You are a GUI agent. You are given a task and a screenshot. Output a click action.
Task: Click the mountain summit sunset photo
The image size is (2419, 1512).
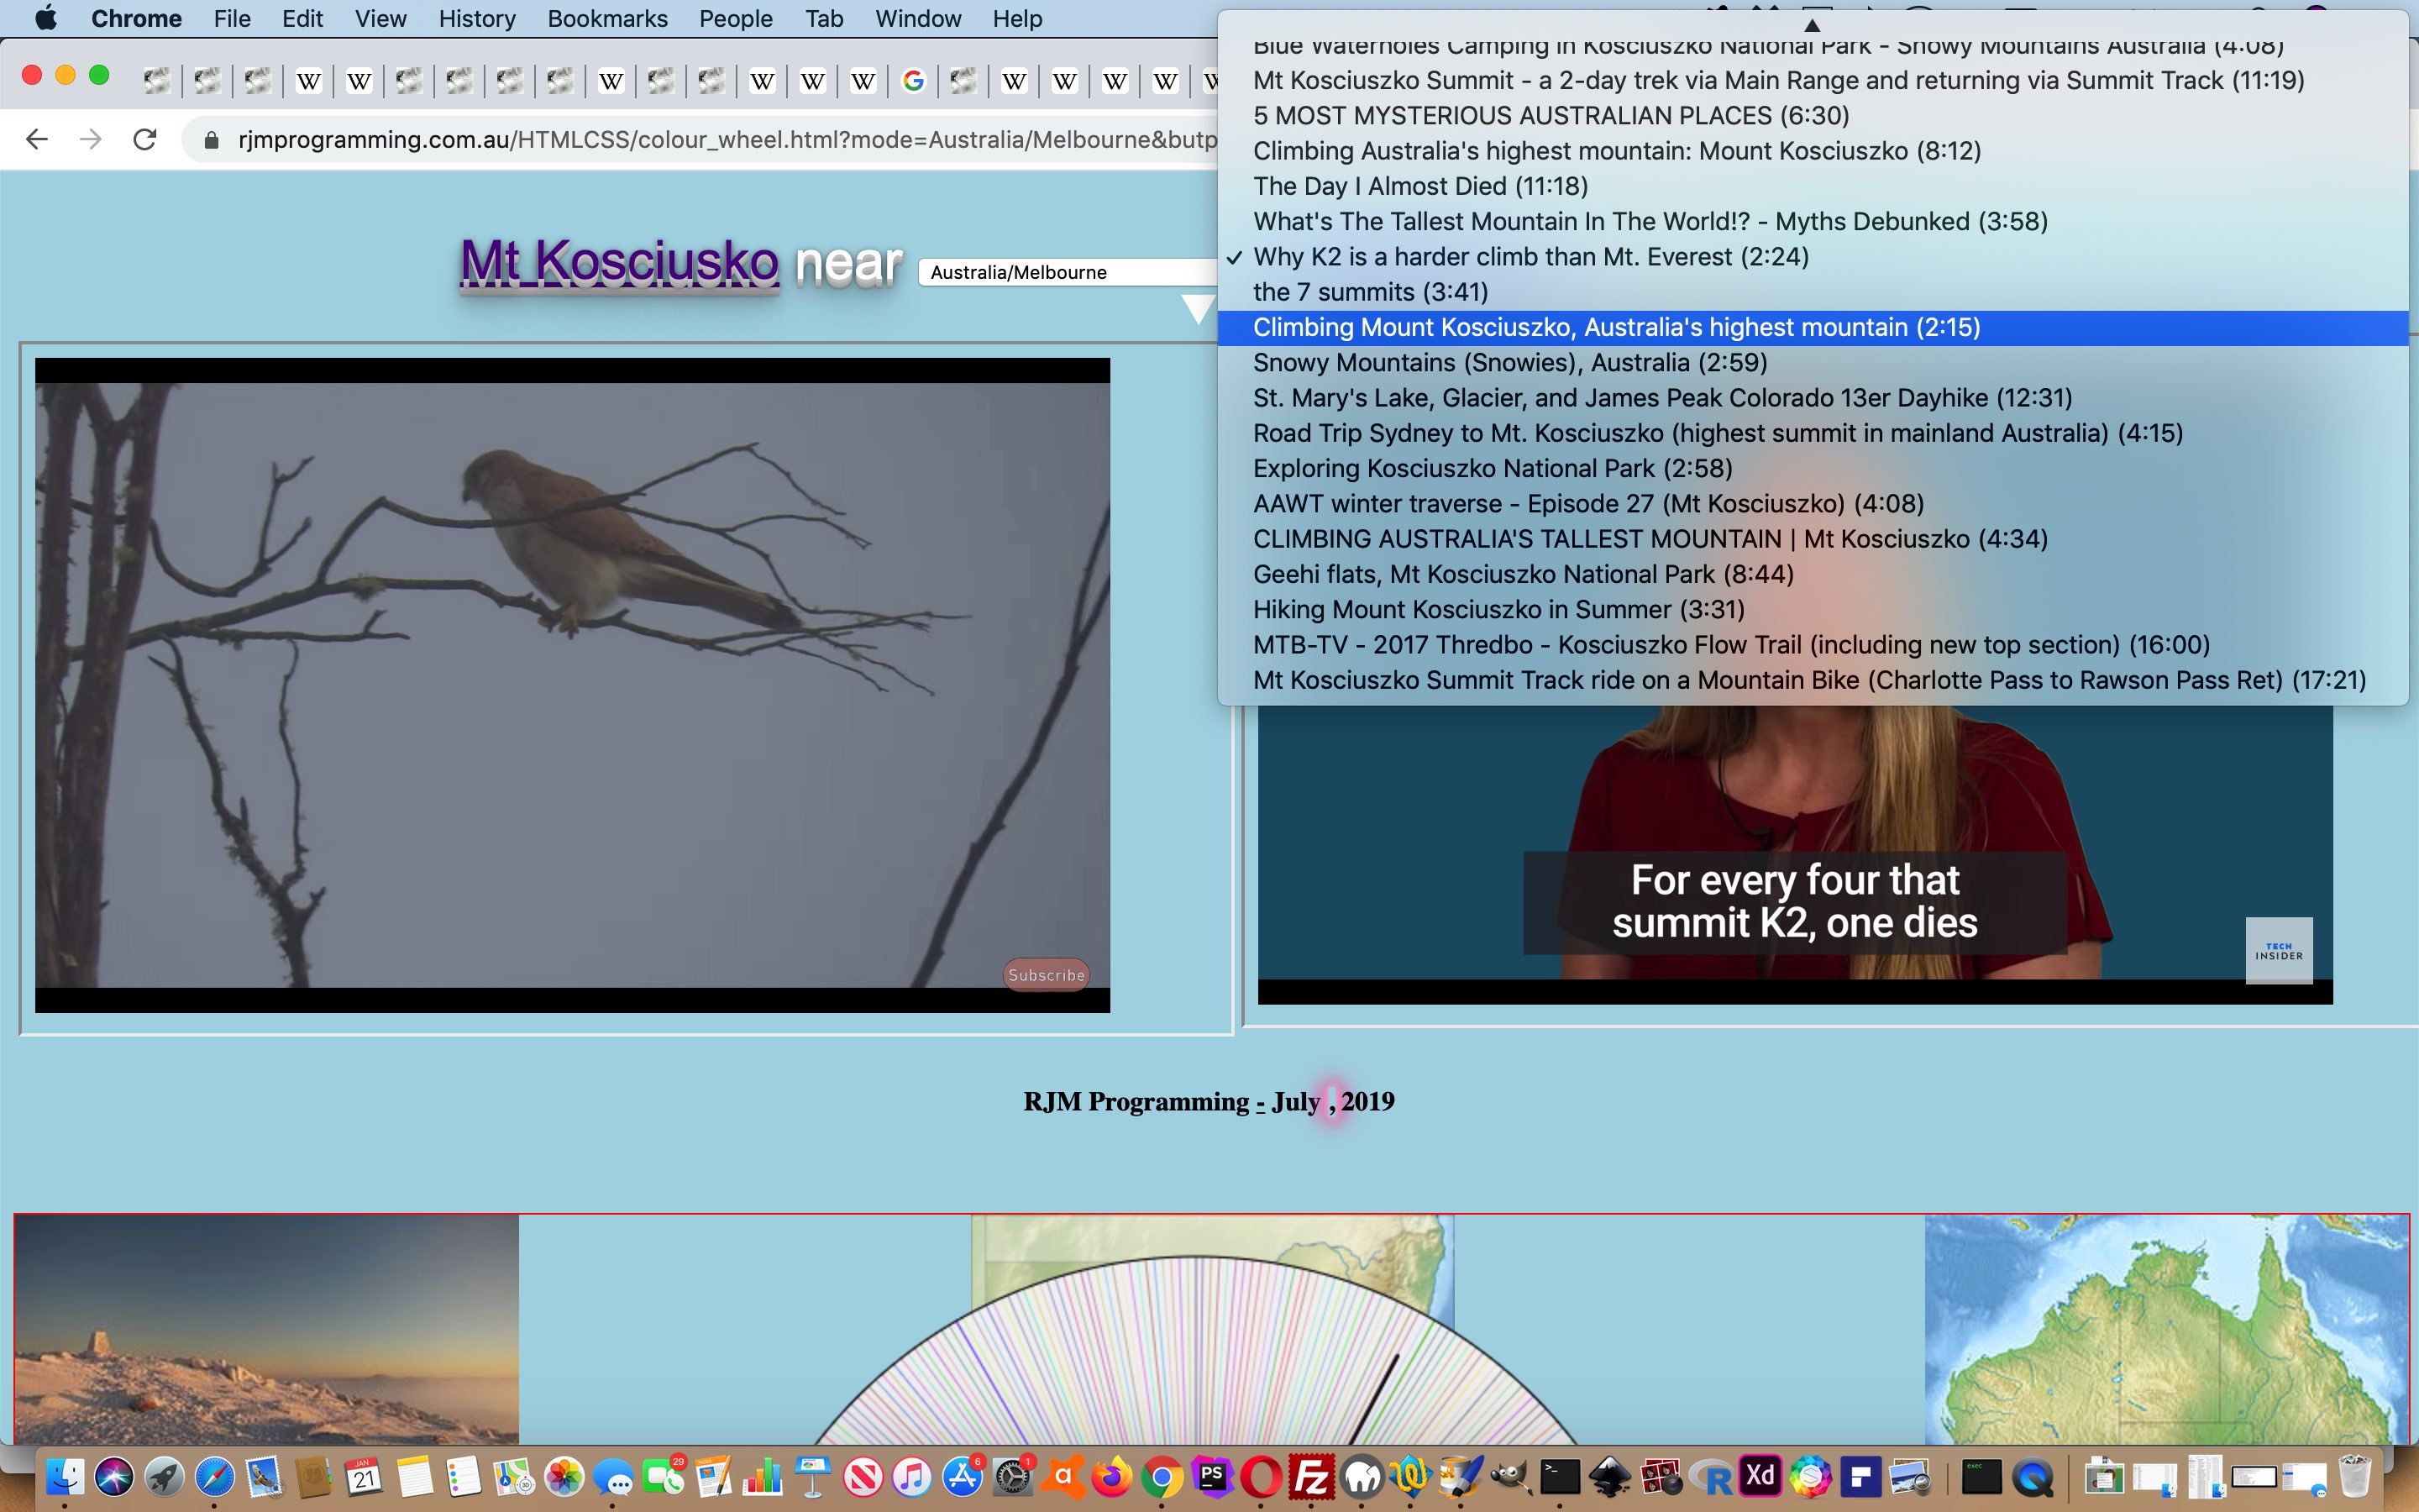[x=268, y=1329]
